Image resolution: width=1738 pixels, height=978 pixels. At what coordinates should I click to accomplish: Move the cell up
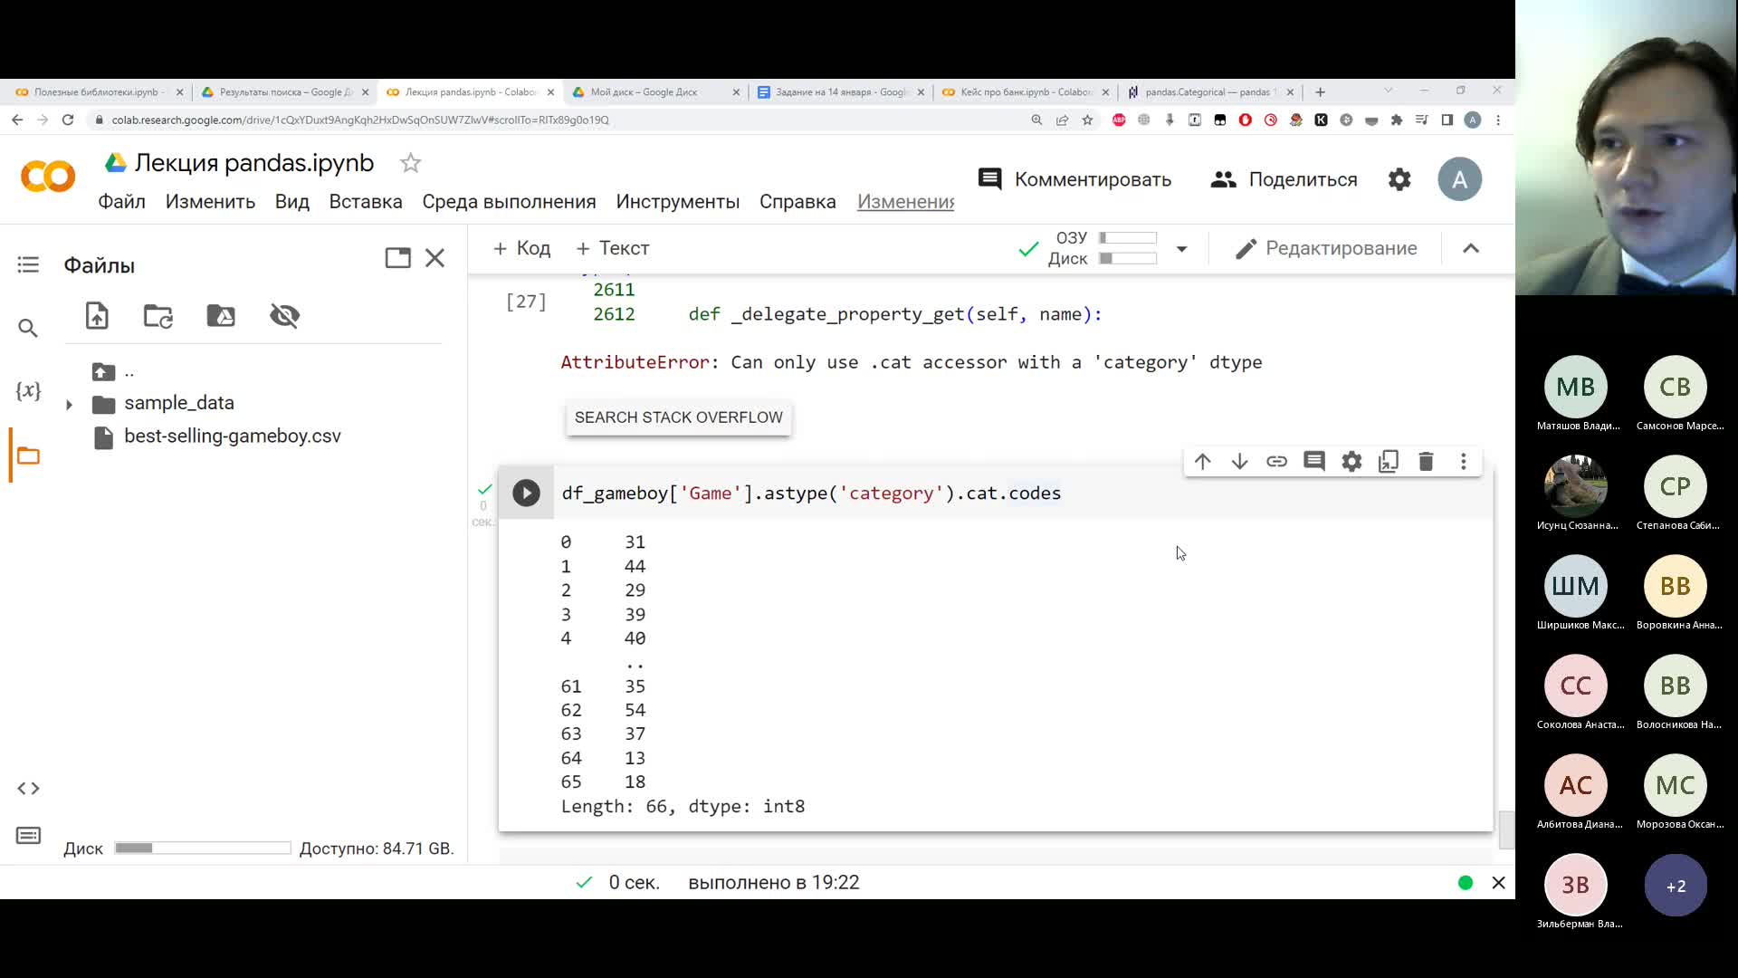click(x=1202, y=462)
